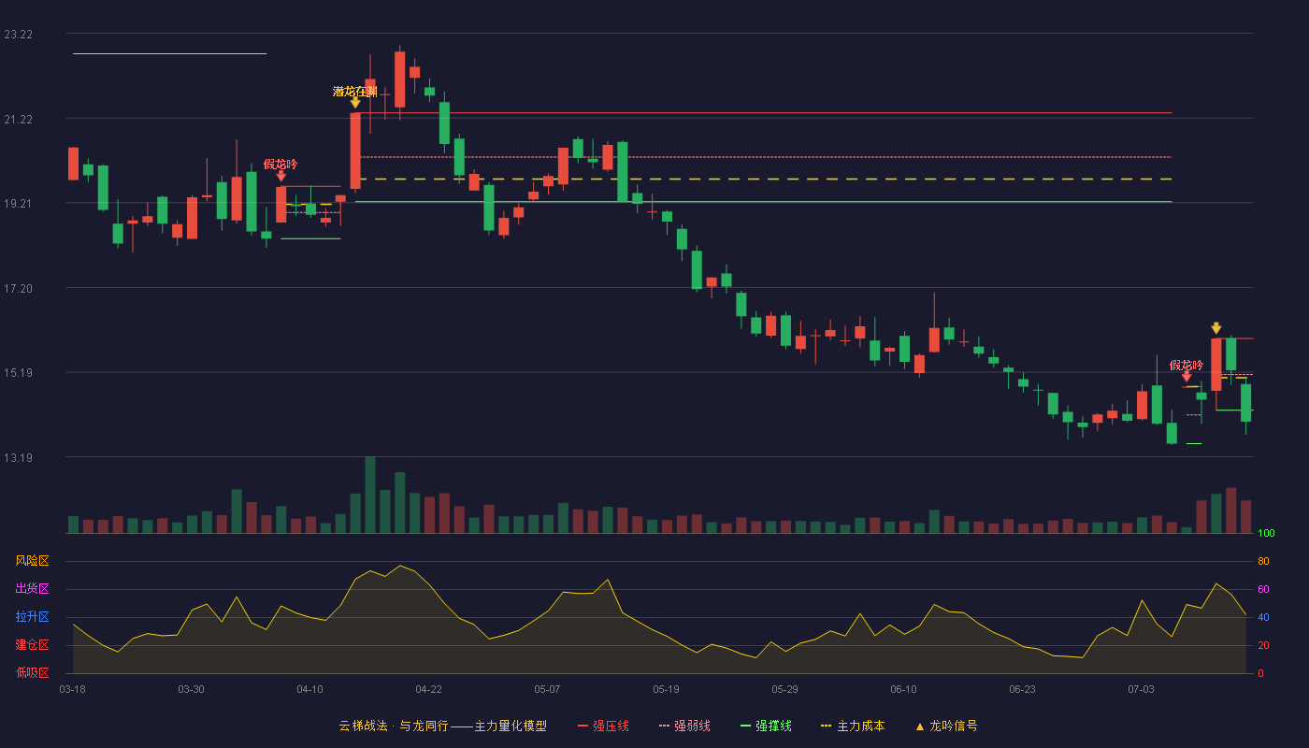Click the 风险区 zone label
The height and width of the screenshot is (748, 1309).
tap(32, 561)
